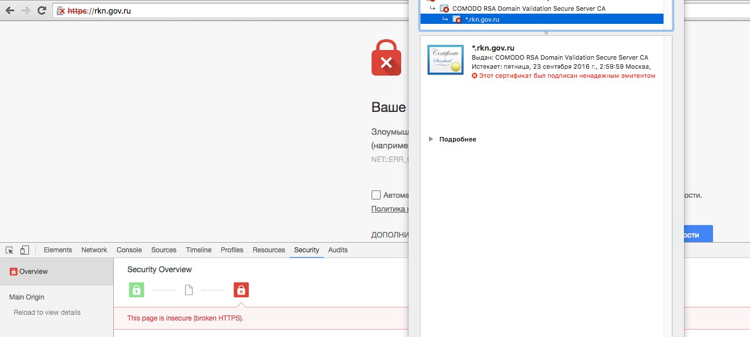Open the Console tab
Screen dimensions: 750x337
tap(129, 250)
